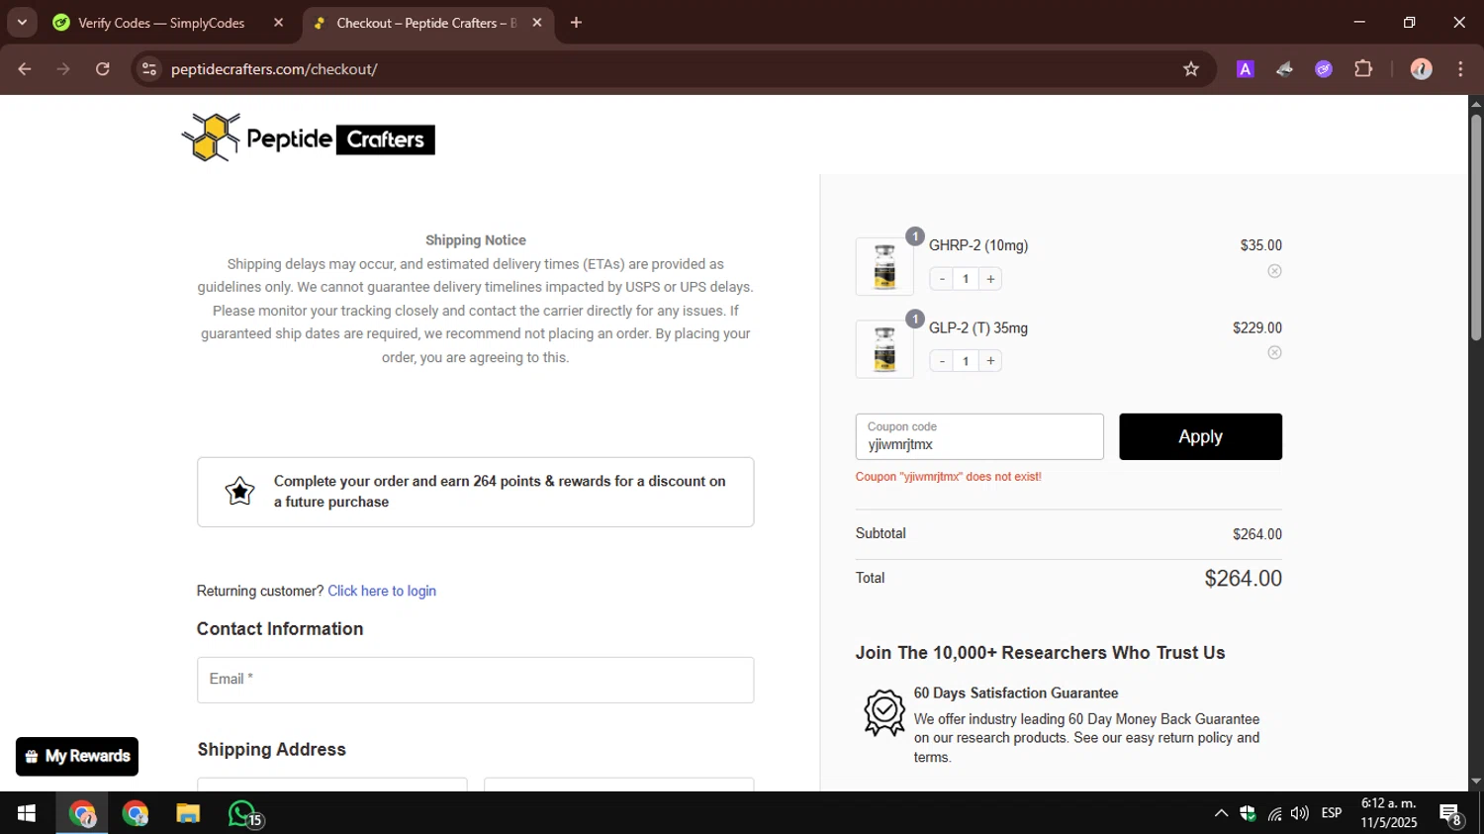Image resolution: width=1484 pixels, height=834 pixels.
Task: Open the bird-shaped browser extension
Action: tap(1284, 69)
